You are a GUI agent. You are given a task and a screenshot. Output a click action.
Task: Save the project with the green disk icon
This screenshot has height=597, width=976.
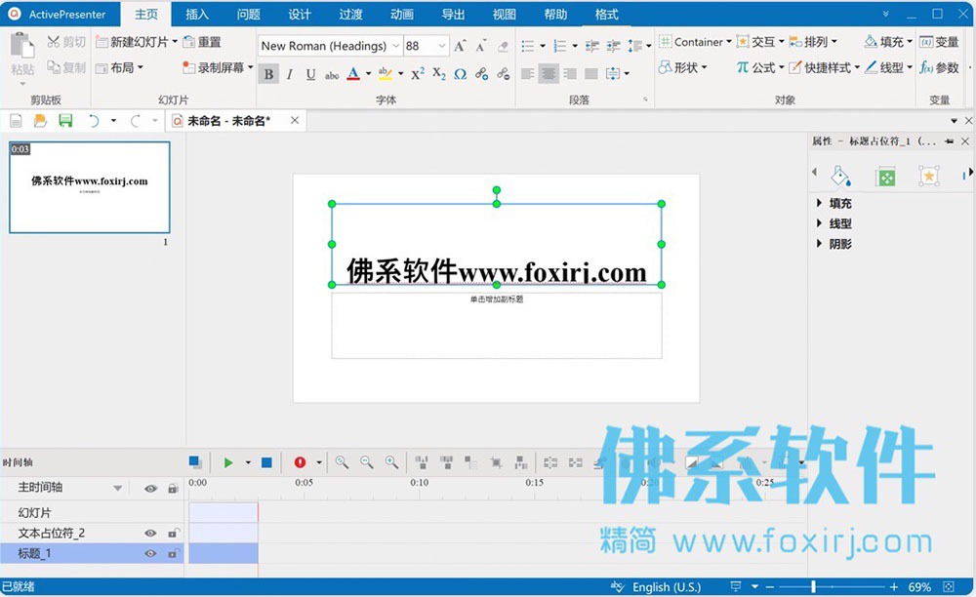[65, 121]
